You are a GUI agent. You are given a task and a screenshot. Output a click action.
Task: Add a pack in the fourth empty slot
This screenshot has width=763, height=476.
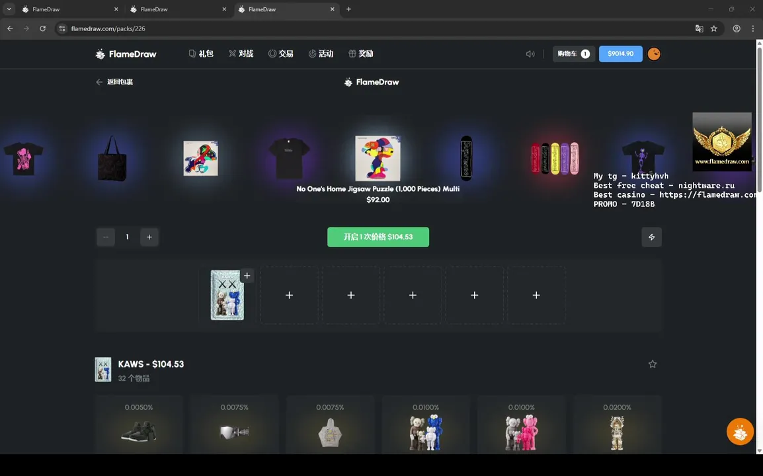click(475, 295)
